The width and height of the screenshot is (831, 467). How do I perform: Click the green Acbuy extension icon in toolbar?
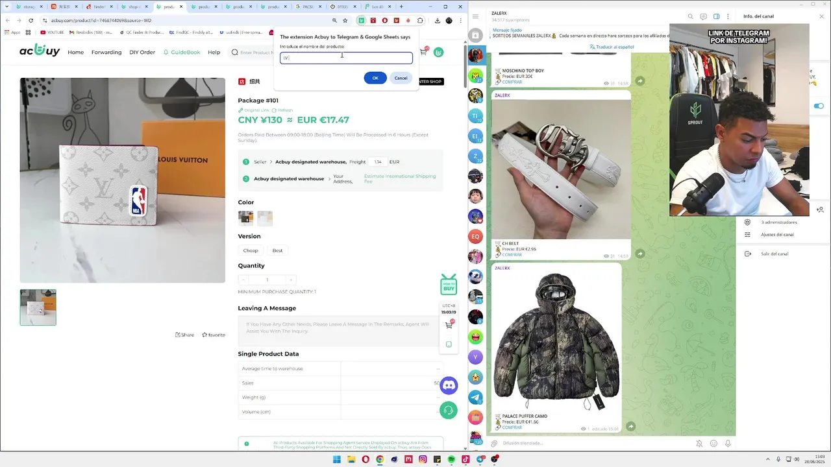[362, 21]
